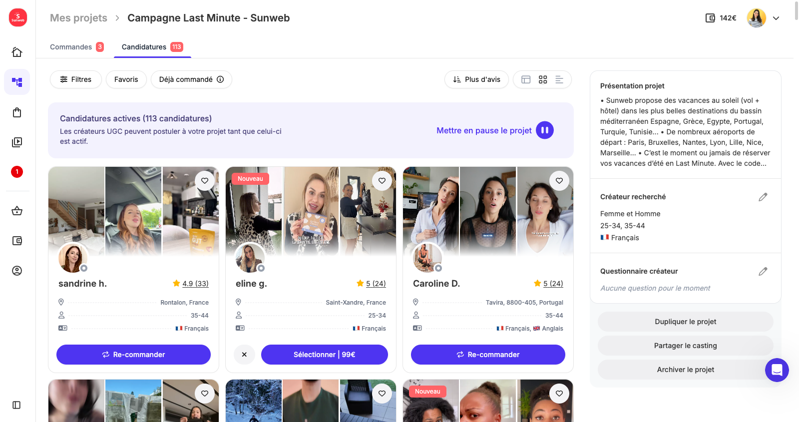Open the Plus d'avis sort dropdown
Viewport: 799px width, 422px height.
click(476, 79)
